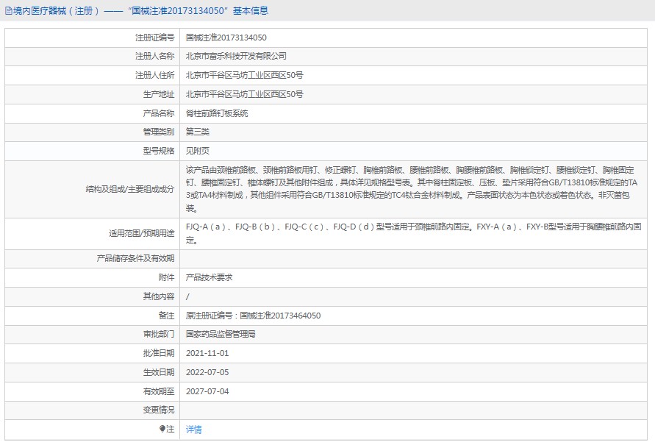
Task: Click effective date 2022-07-05
Action: (207, 372)
